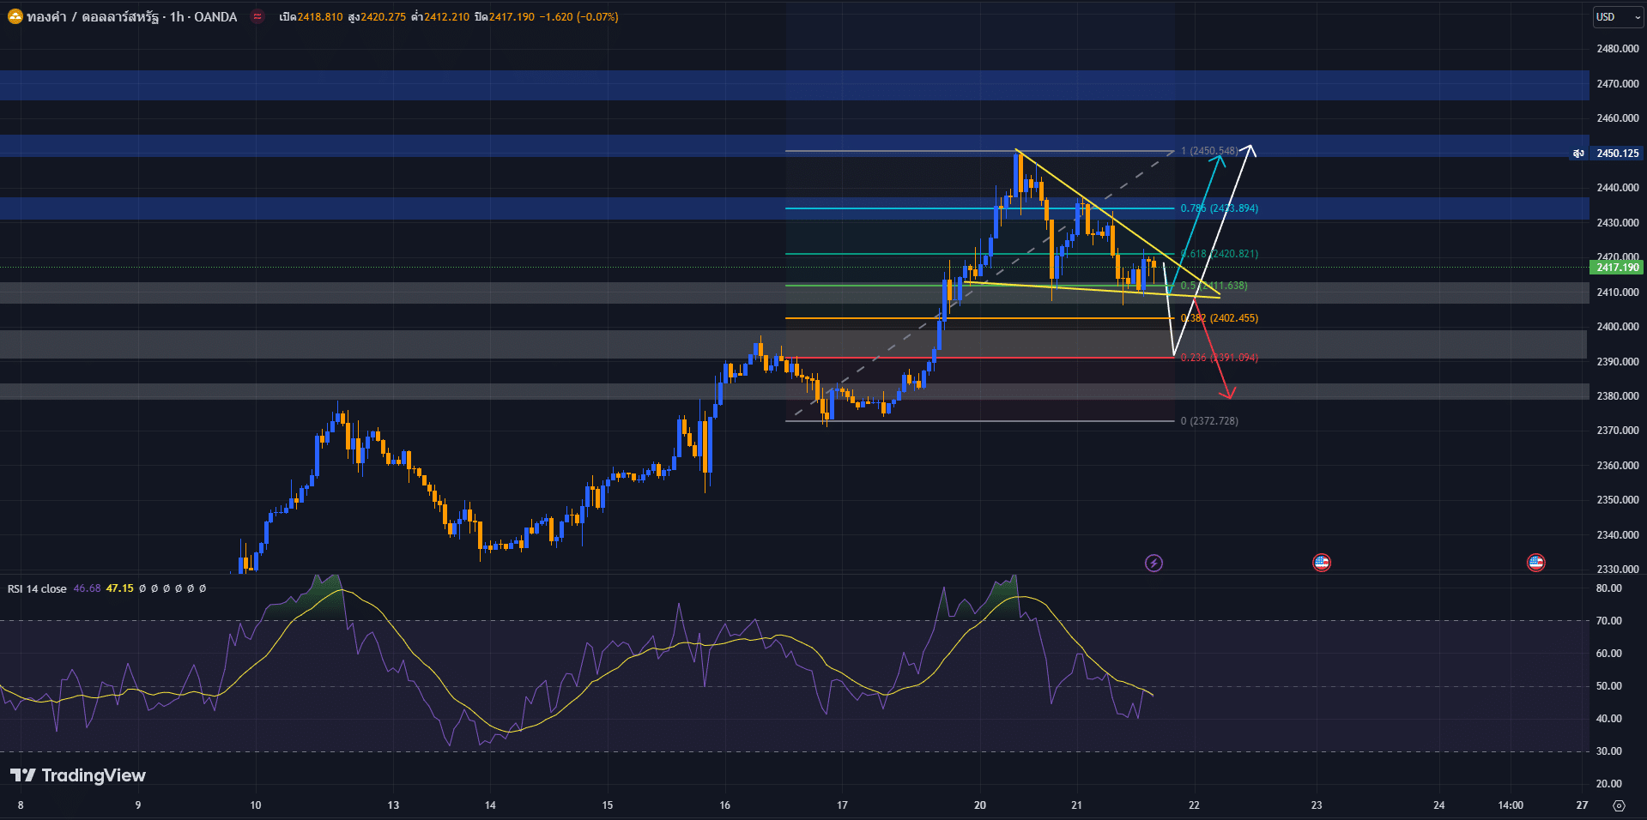Image resolution: width=1647 pixels, height=820 pixels.
Task: Click the red data status icon beside OANDA
Action: tap(257, 16)
